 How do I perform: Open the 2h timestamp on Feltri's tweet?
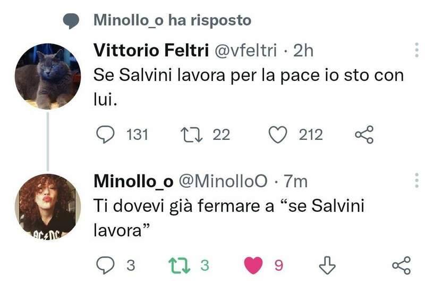(303, 50)
